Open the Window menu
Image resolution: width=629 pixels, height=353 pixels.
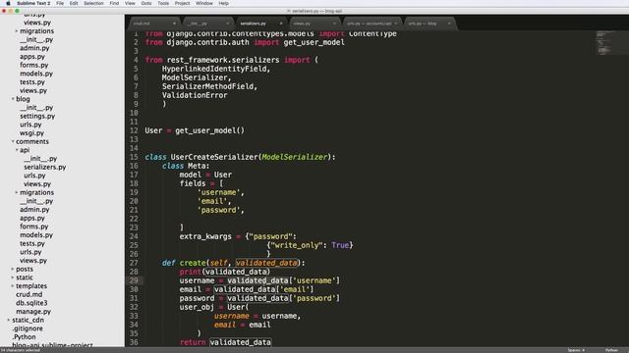204,3
